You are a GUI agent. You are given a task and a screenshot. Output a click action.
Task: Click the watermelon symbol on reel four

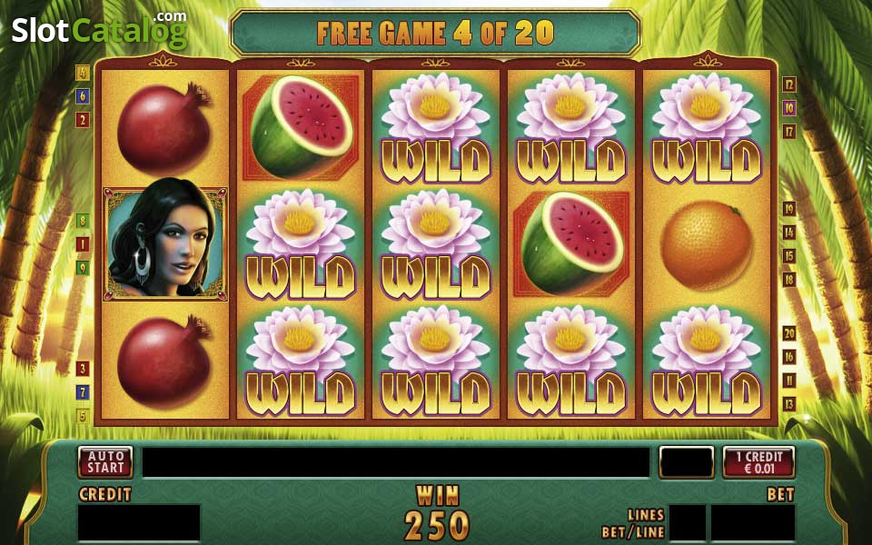(571, 243)
